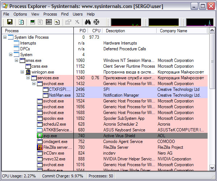Click 'Nero AG' company name

tap(165, 153)
